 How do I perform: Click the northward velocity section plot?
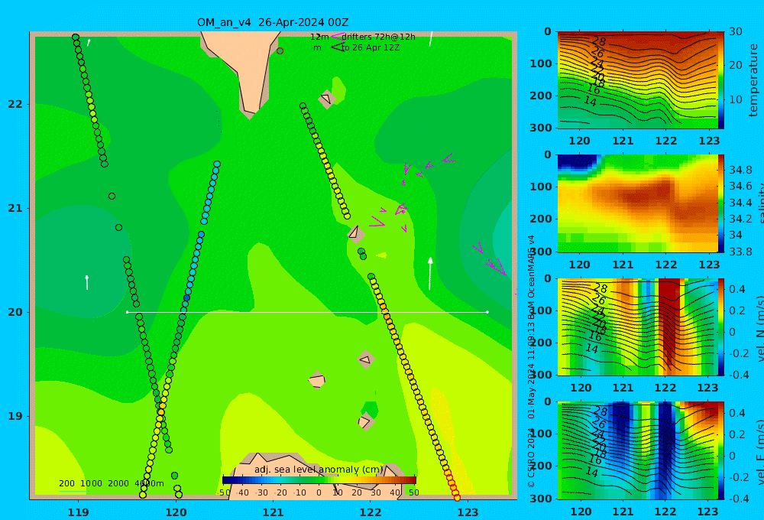pyautogui.click(x=637, y=327)
